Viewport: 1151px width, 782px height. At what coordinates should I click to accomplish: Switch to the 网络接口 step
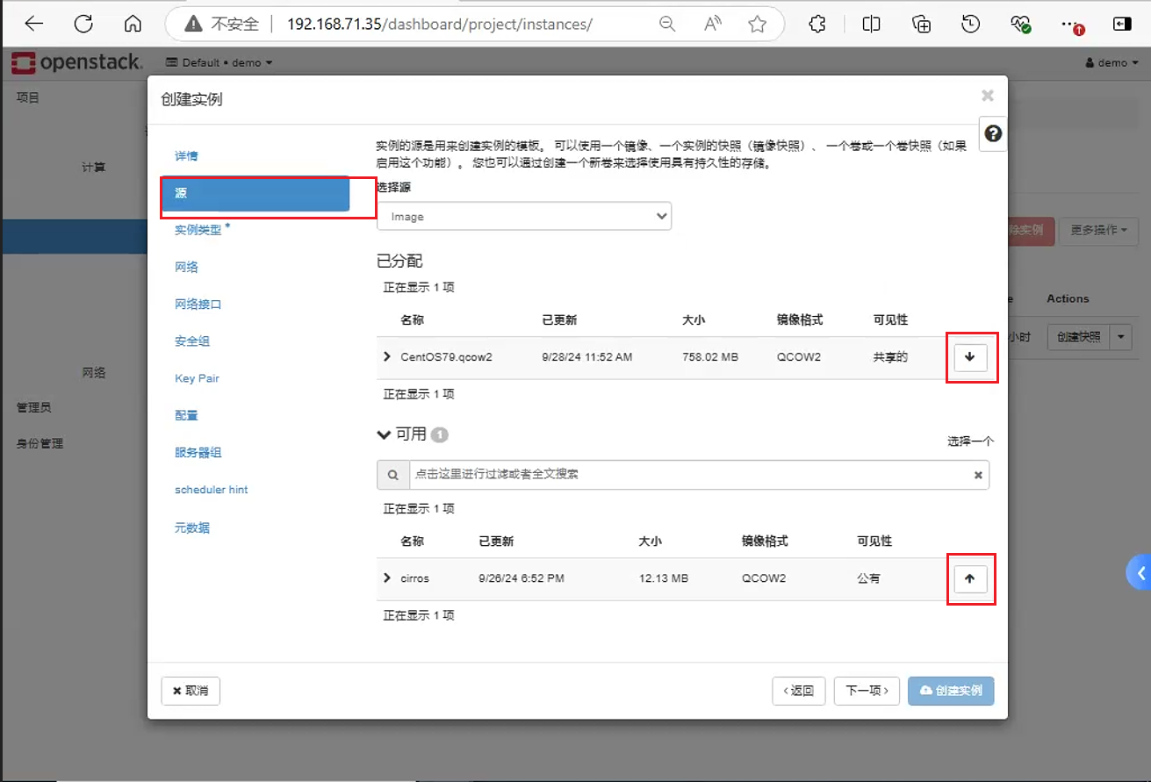tap(198, 305)
